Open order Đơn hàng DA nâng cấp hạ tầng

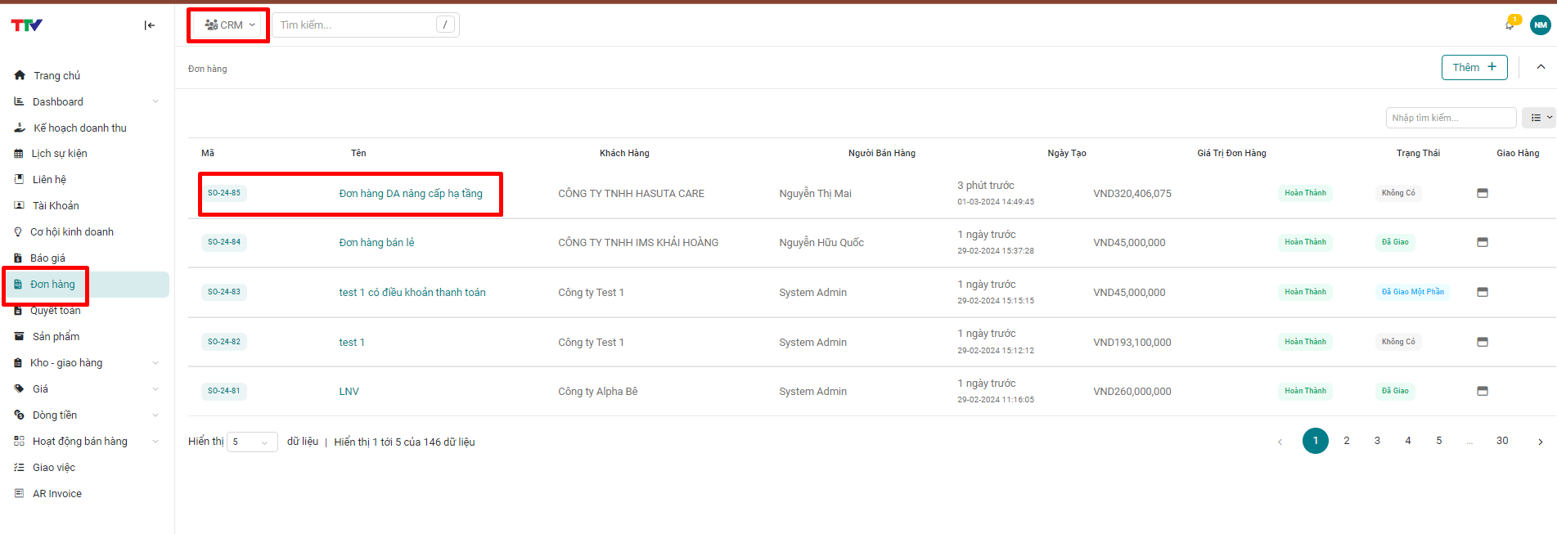click(411, 194)
